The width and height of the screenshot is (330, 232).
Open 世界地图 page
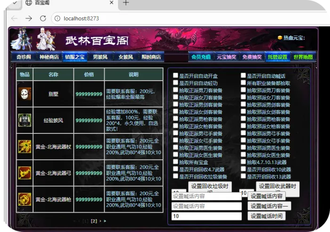pyautogui.click(x=303, y=57)
